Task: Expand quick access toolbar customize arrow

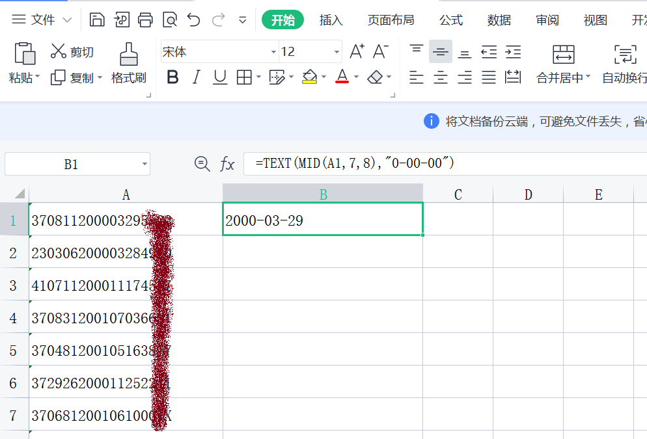Action: tap(243, 20)
